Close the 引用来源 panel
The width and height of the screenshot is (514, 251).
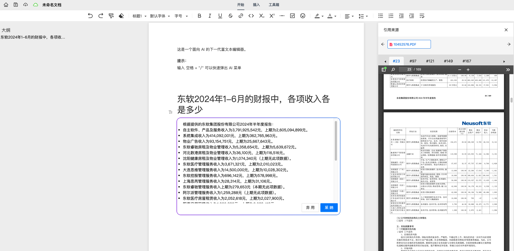[506, 30]
